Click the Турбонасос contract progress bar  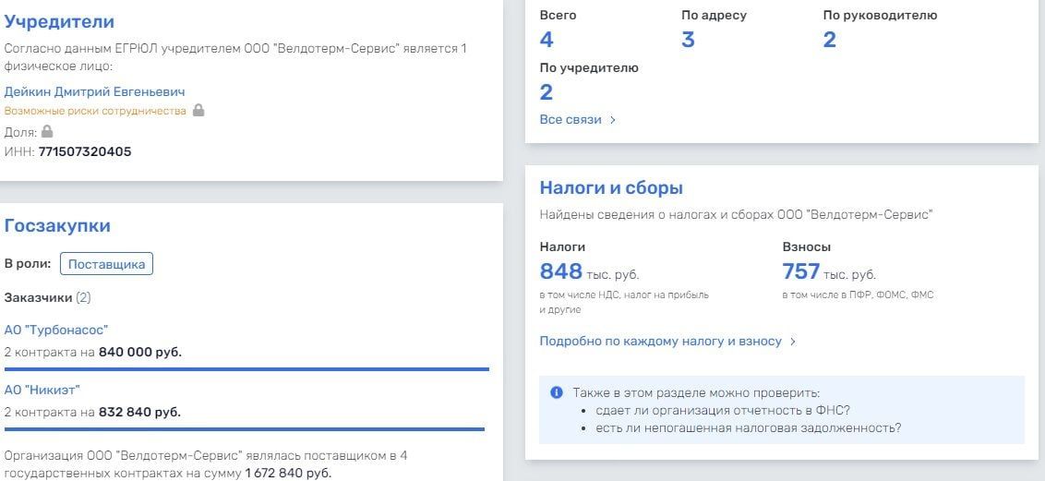pyautogui.click(x=246, y=369)
